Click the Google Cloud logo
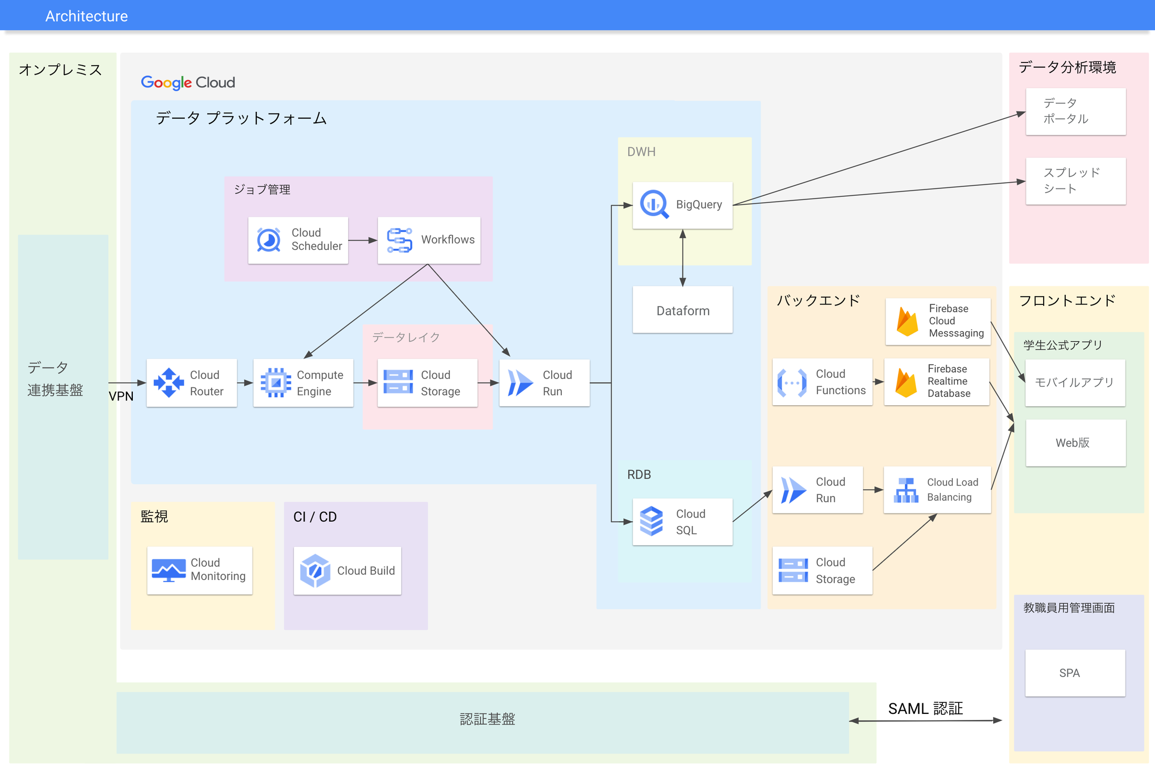 click(188, 82)
